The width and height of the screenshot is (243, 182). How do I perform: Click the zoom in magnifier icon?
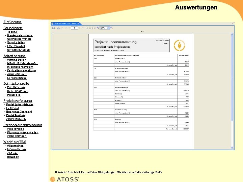point(111,28)
